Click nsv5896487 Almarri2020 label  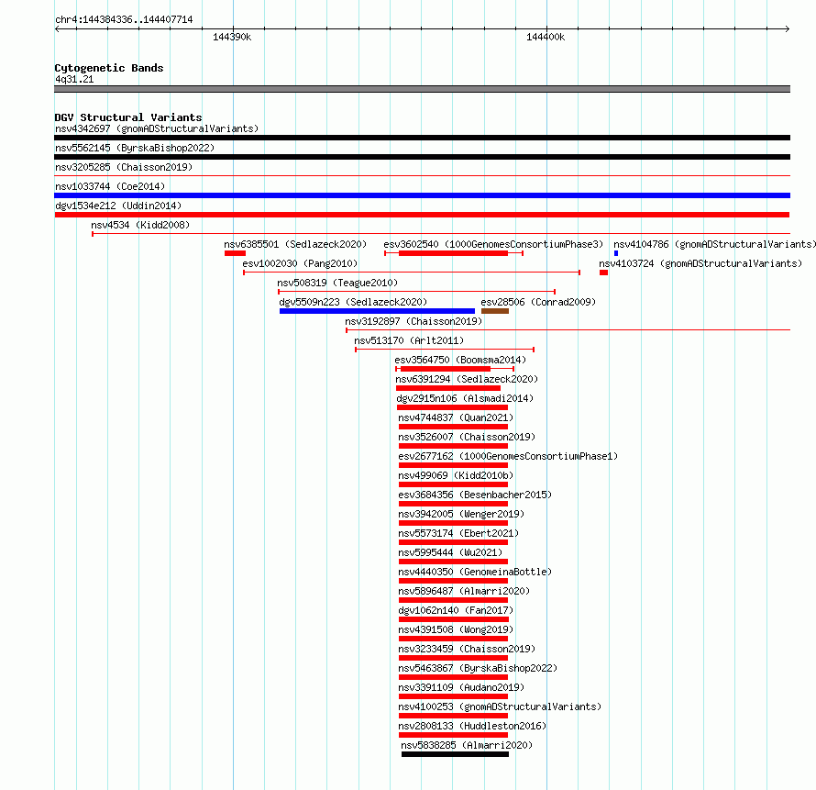point(464,591)
